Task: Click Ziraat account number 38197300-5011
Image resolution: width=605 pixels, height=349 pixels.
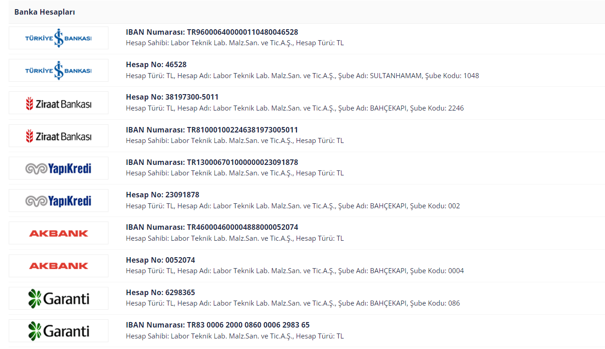Action: [x=191, y=97]
